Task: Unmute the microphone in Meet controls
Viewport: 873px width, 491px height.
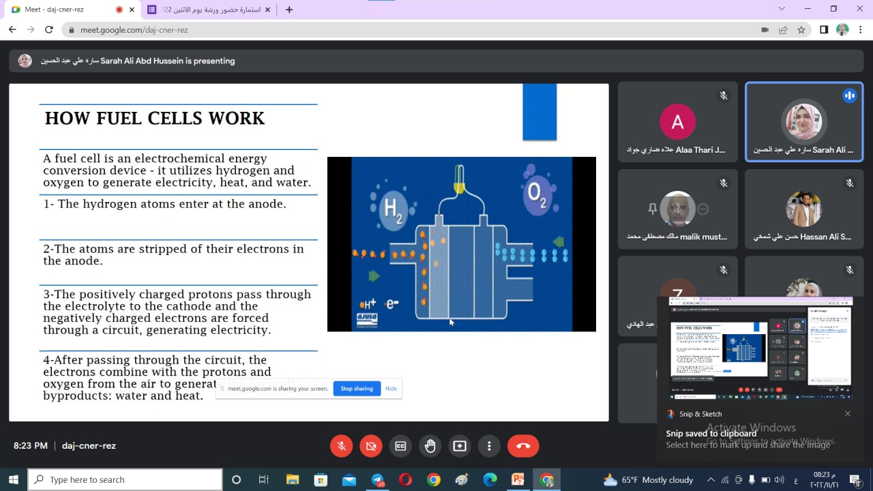Action: pyautogui.click(x=342, y=446)
